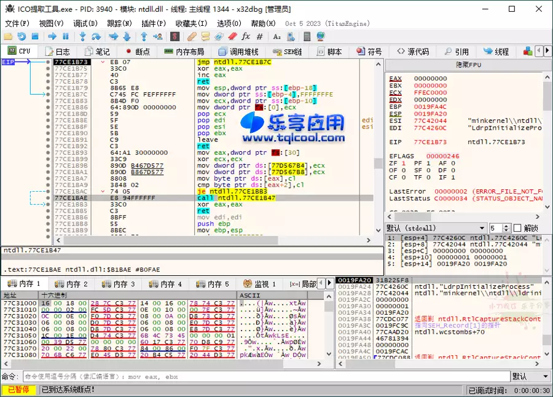Click inside the 命令 command input field

(184, 377)
